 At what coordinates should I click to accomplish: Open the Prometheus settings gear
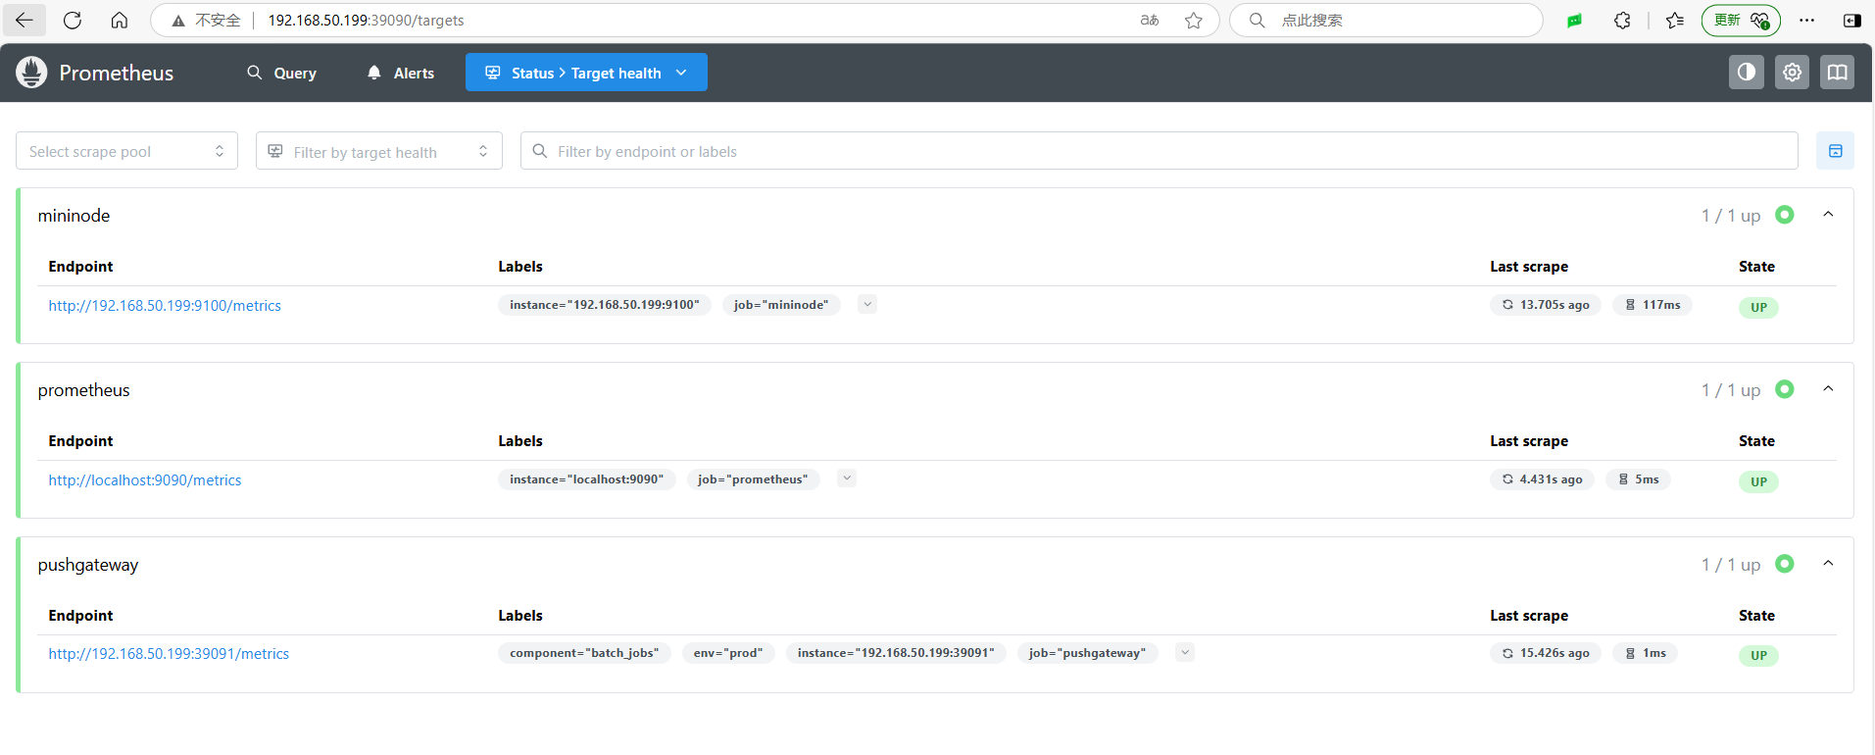1792,73
